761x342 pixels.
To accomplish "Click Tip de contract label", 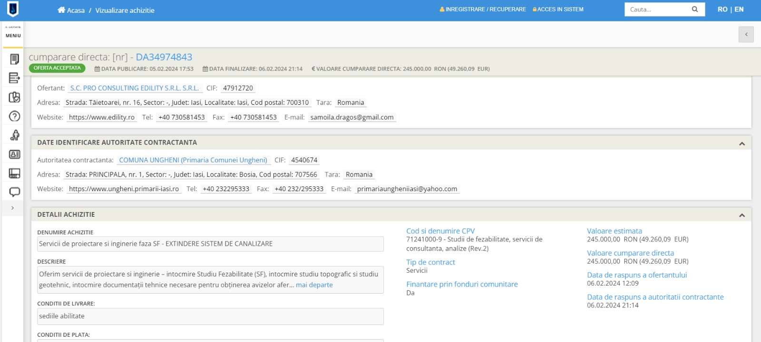I will click(x=430, y=262).
